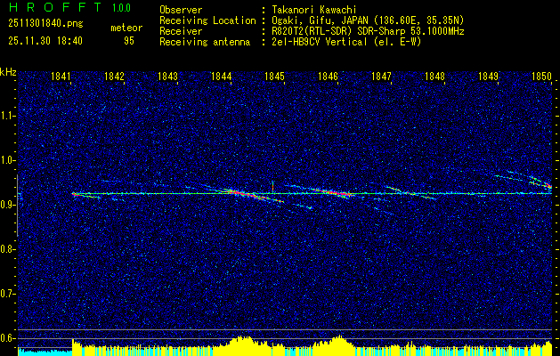Select the 1844 time label
The width and height of the screenshot is (560, 356).
coord(221,77)
